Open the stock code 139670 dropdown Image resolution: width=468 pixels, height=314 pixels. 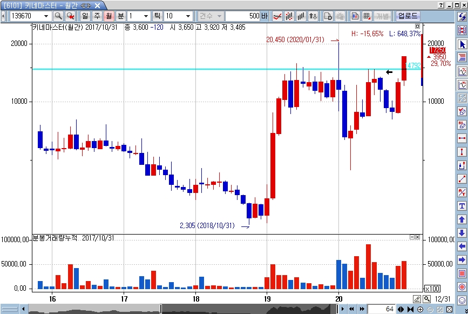point(46,16)
